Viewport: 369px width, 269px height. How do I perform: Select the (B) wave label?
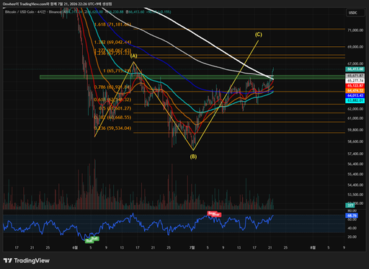click(193, 156)
